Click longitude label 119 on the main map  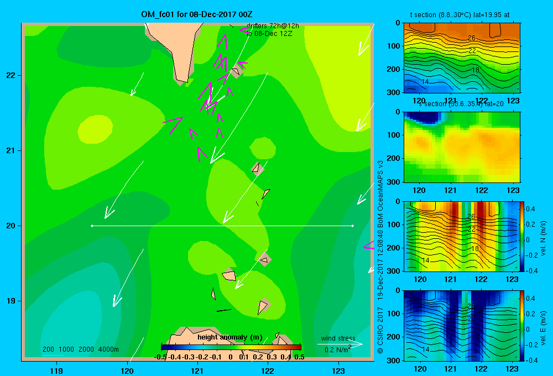[x=56, y=370]
